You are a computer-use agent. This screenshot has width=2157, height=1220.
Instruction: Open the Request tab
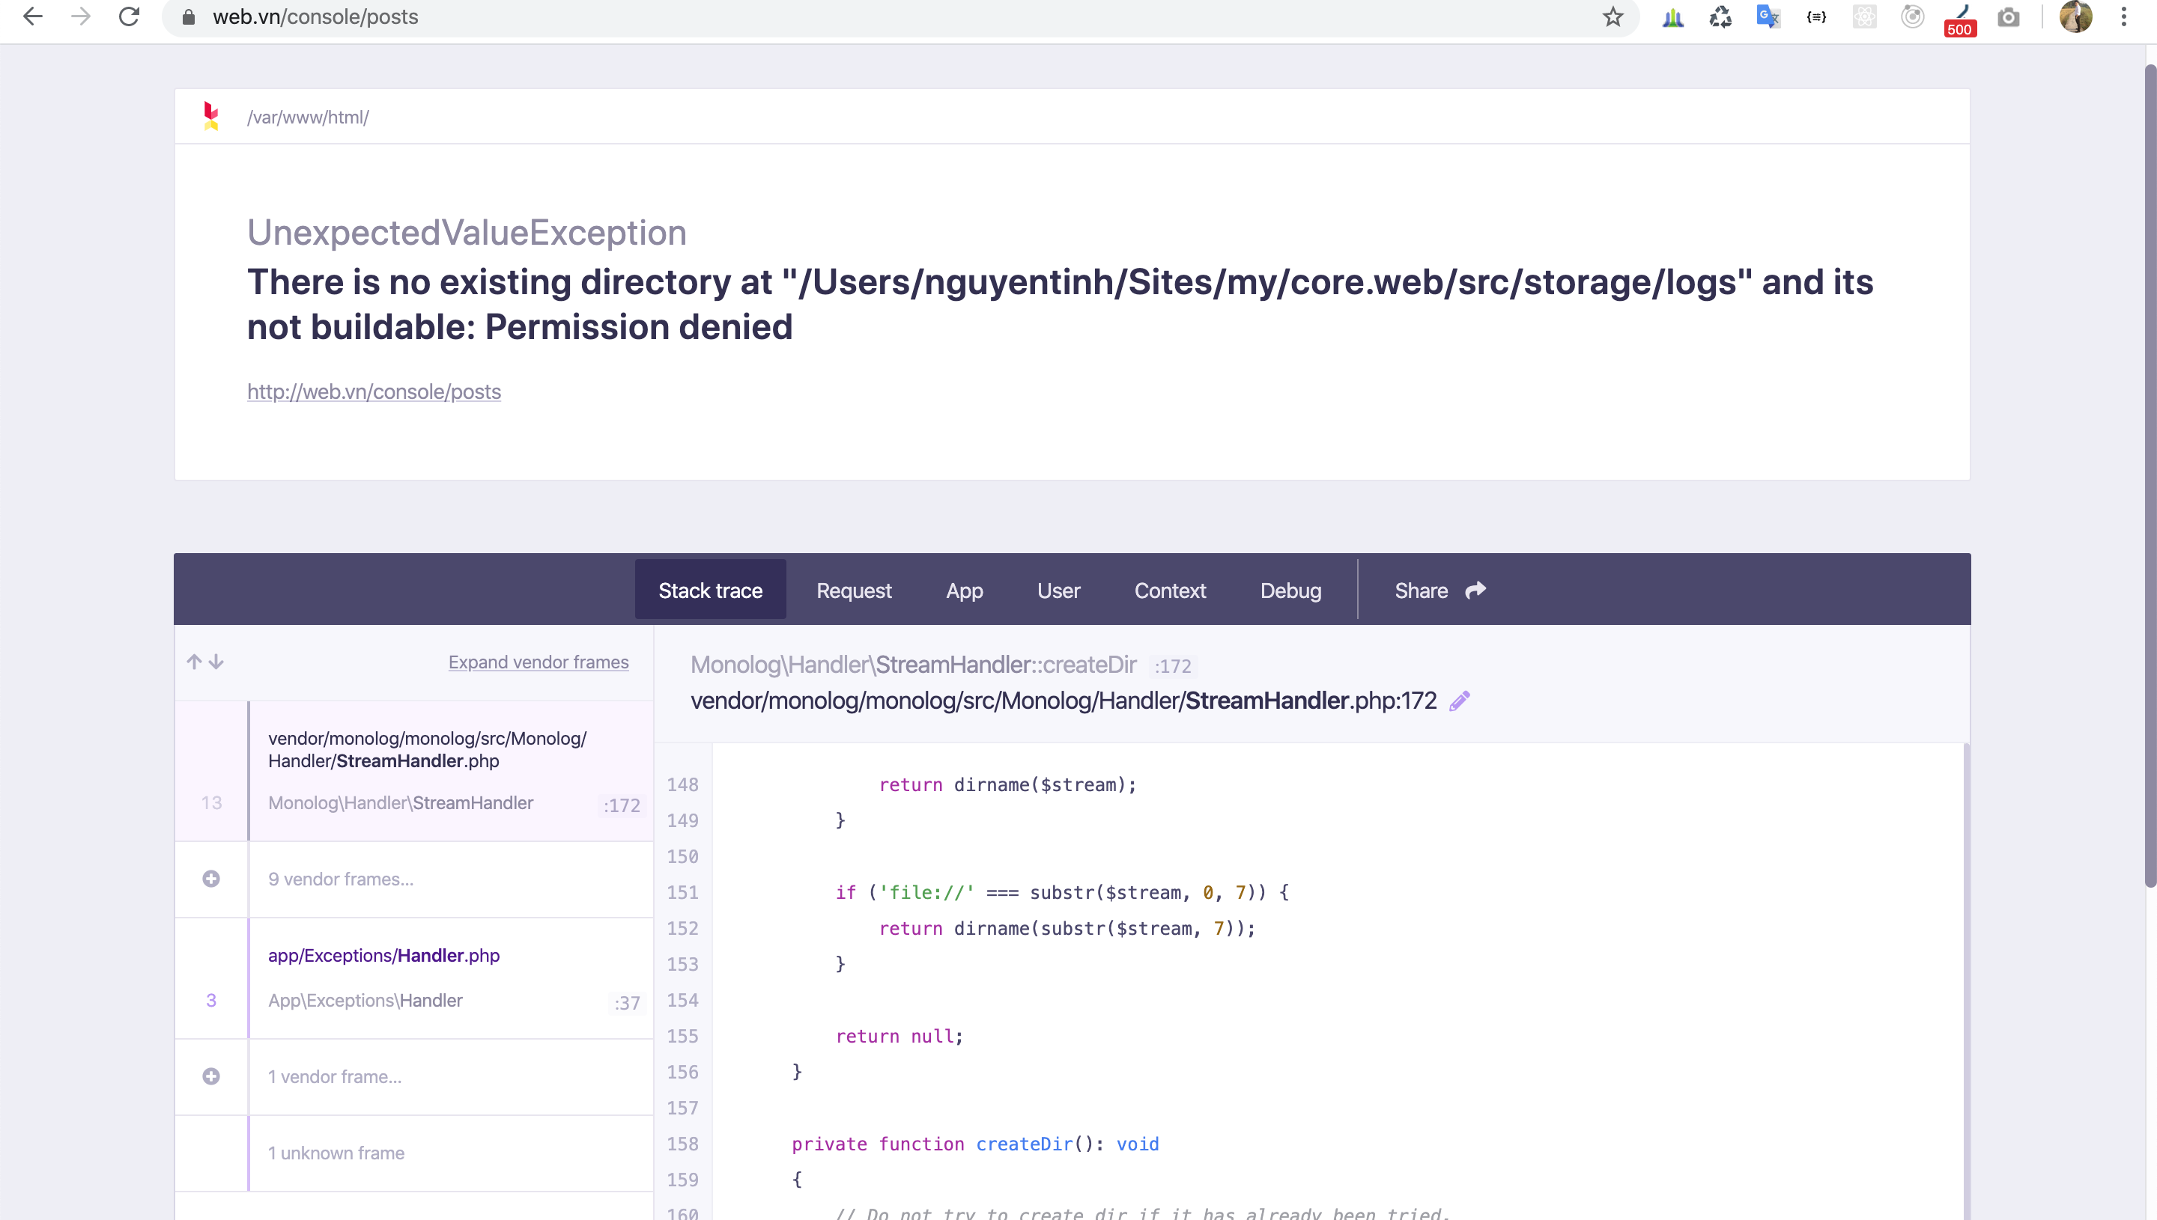(853, 590)
